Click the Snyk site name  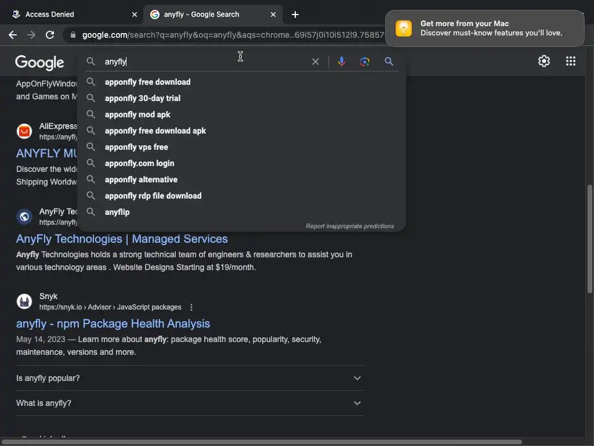(49, 296)
